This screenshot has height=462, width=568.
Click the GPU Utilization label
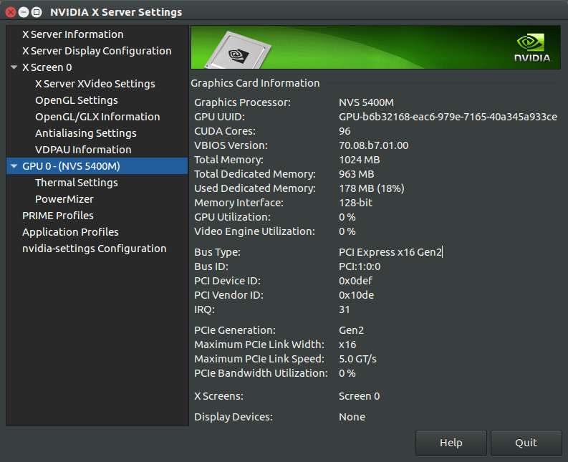232,218
